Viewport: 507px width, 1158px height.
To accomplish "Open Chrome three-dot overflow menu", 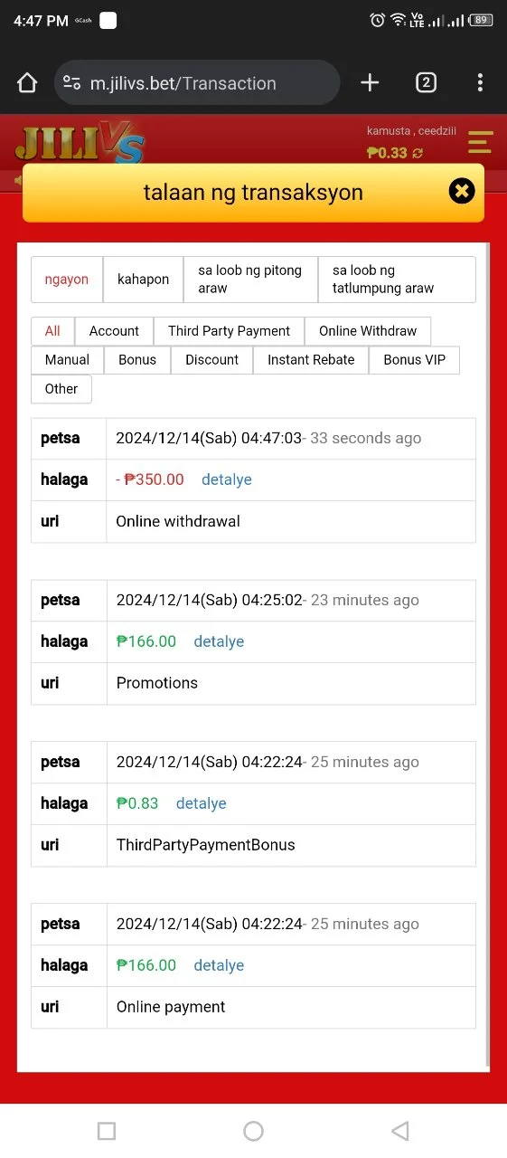I will tap(480, 83).
